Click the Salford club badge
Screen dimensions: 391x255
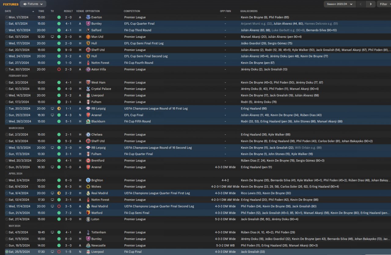(88, 30)
